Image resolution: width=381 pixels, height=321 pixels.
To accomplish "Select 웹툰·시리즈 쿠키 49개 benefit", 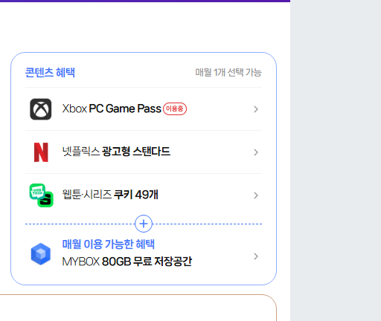I will [144, 195].
